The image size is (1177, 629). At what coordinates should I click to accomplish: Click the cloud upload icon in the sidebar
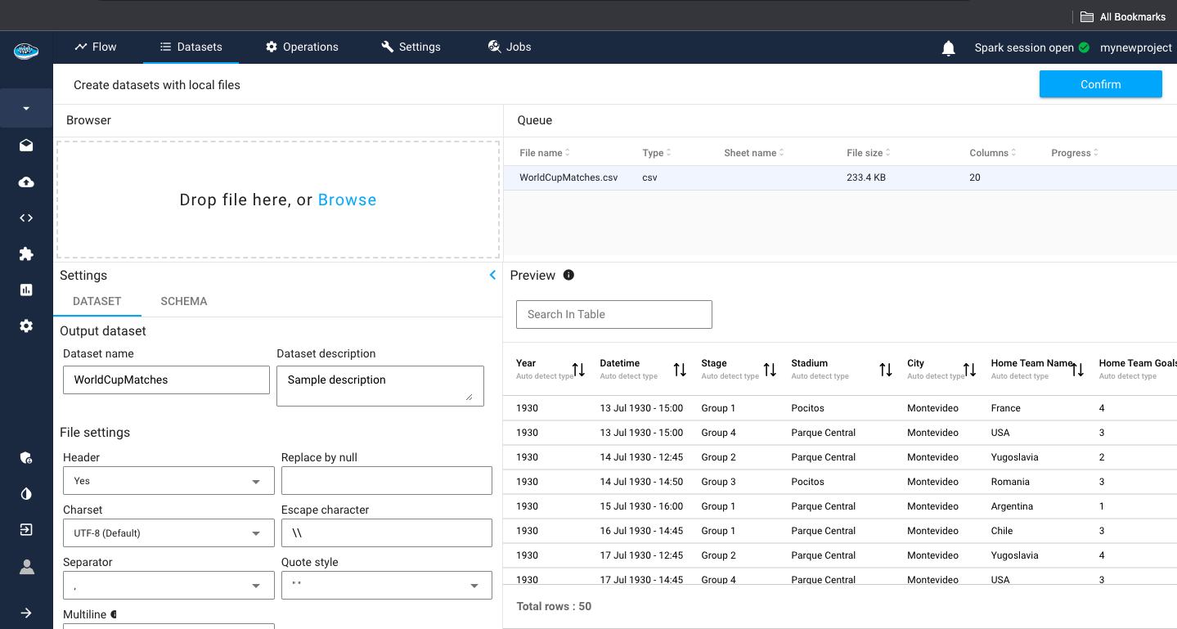click(x=26, y=182)
